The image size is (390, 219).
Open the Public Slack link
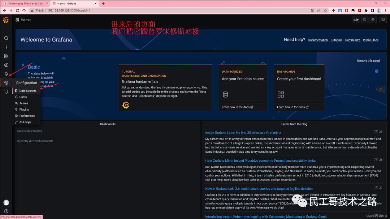pyautogui.click(x=370, y=40)
